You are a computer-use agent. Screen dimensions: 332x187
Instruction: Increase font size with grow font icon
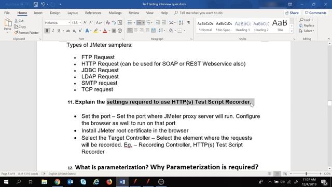click(85, 23)
